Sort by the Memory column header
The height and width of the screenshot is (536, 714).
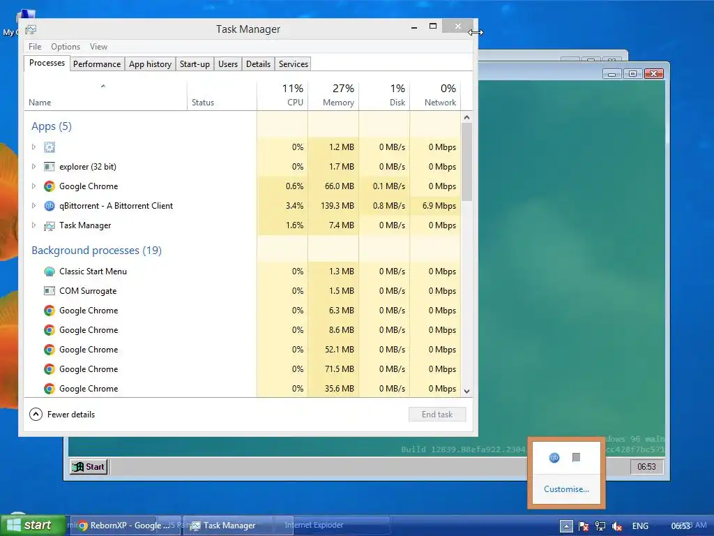(334, 96)
